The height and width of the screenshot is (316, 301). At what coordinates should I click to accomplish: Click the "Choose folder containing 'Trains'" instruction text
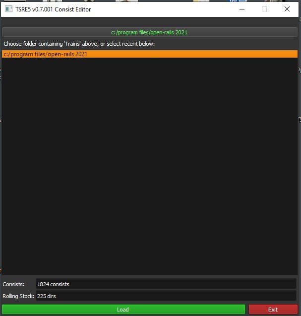[79, 44]
